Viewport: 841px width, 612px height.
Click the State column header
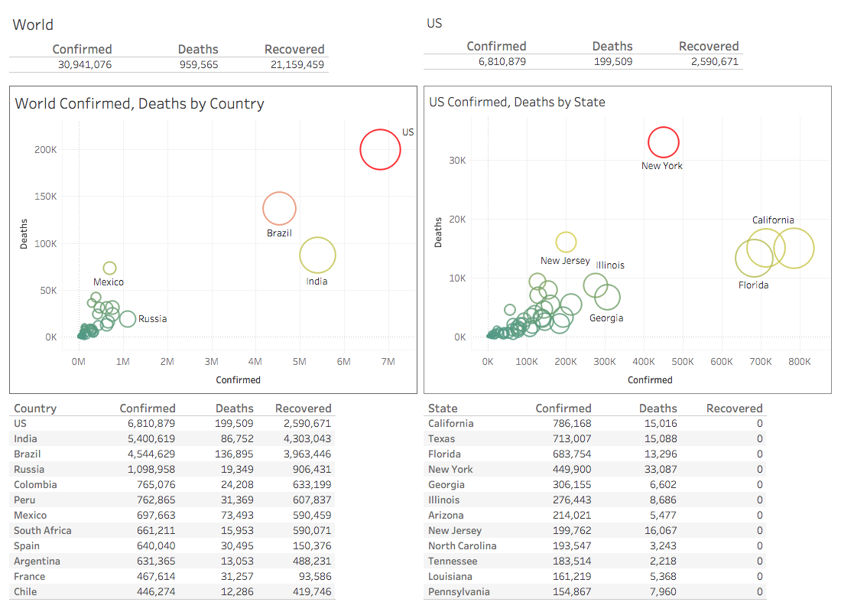[x=442, y=409]
